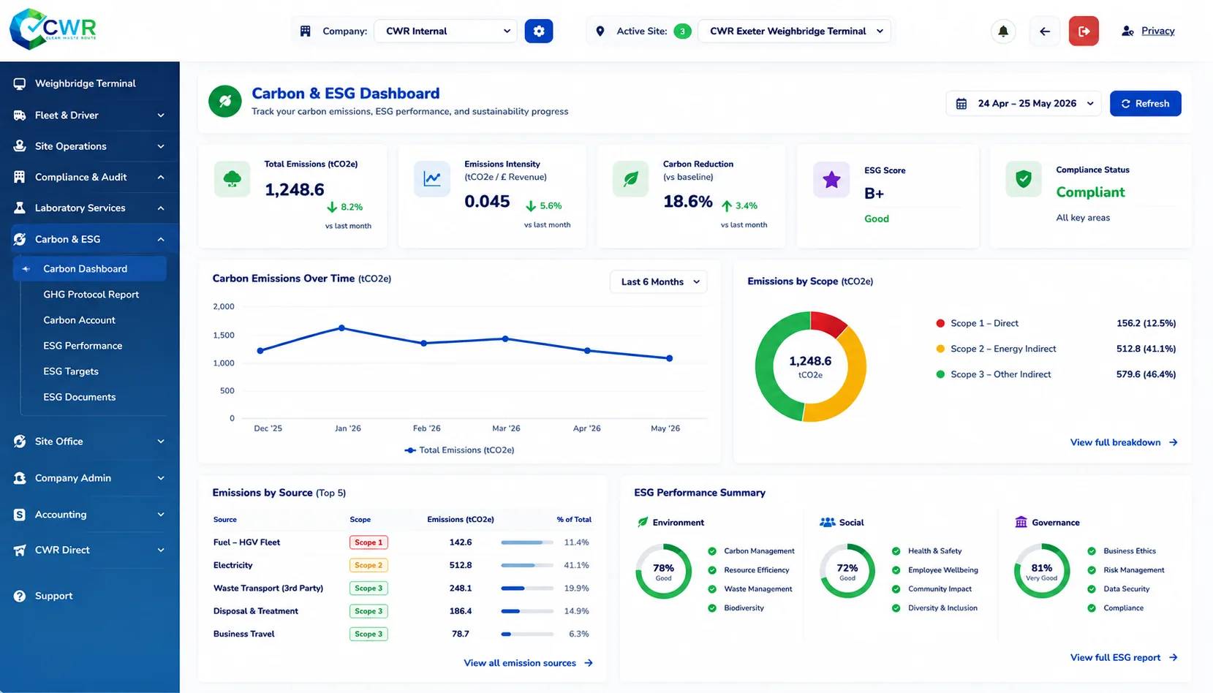Follow View full breakdown link
Viewport: 1213px width, 693px height.
point(1124,442)
